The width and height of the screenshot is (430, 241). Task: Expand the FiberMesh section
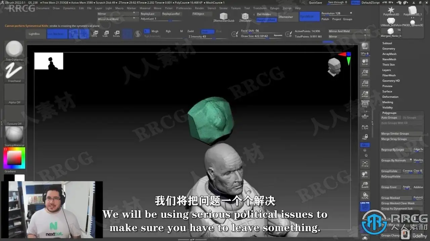point(389,75)
